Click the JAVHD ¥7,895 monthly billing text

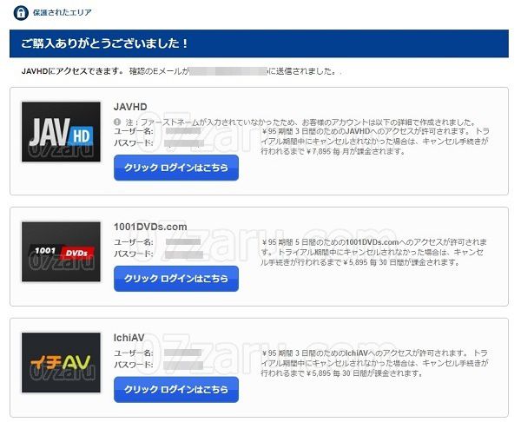333,152
